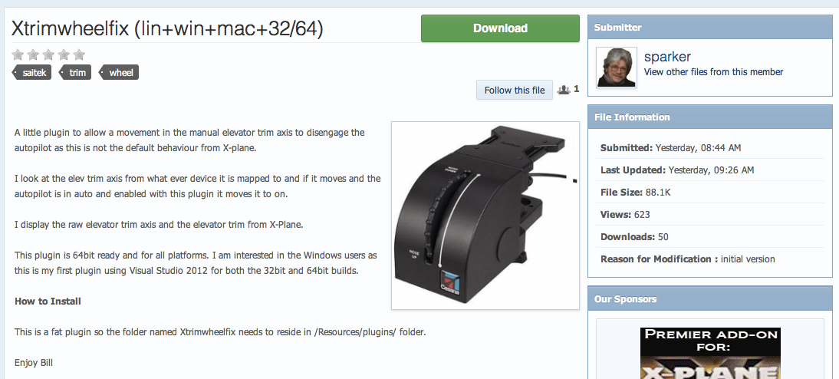The image size is (839, 379).
Task: Click the Follow this file button
Action: 514,90
